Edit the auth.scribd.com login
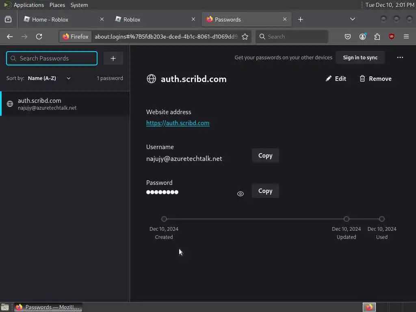Screen dimensions: 416x312 click(336, 78)
